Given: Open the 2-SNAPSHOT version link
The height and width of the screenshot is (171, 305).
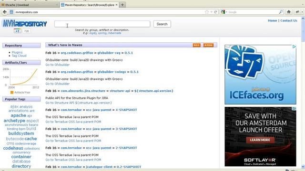Looking at the screenshot, I should pyautogui.click(x=126, y=148).
